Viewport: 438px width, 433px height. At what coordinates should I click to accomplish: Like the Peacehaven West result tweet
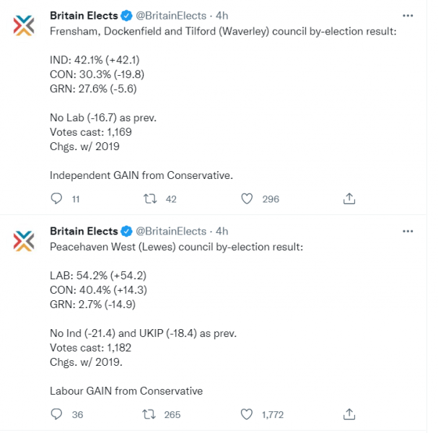[x=247, y=414]
